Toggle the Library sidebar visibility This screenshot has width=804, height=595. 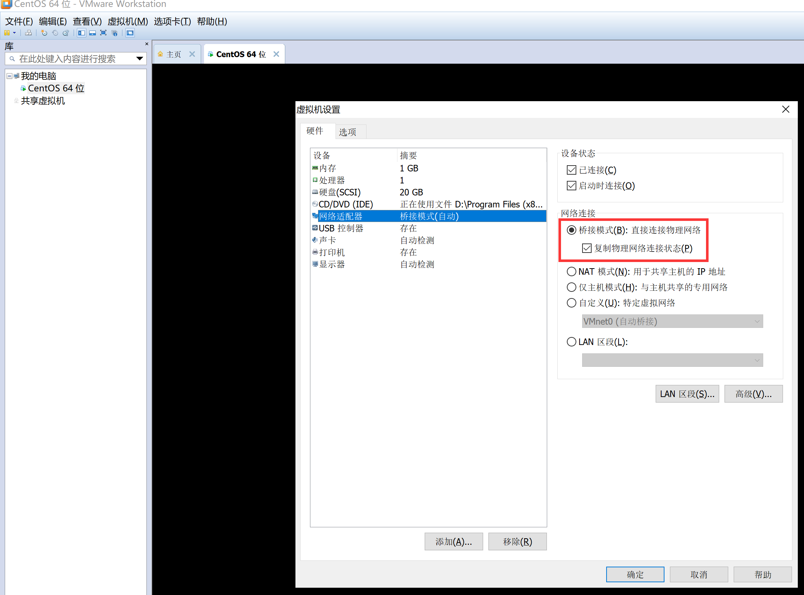click(81, 33)
